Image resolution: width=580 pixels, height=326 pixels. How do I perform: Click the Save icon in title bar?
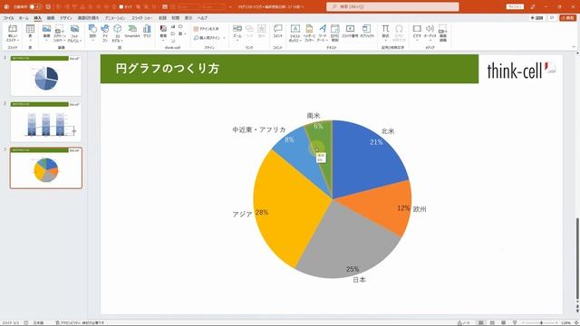(x=48, y=6)
